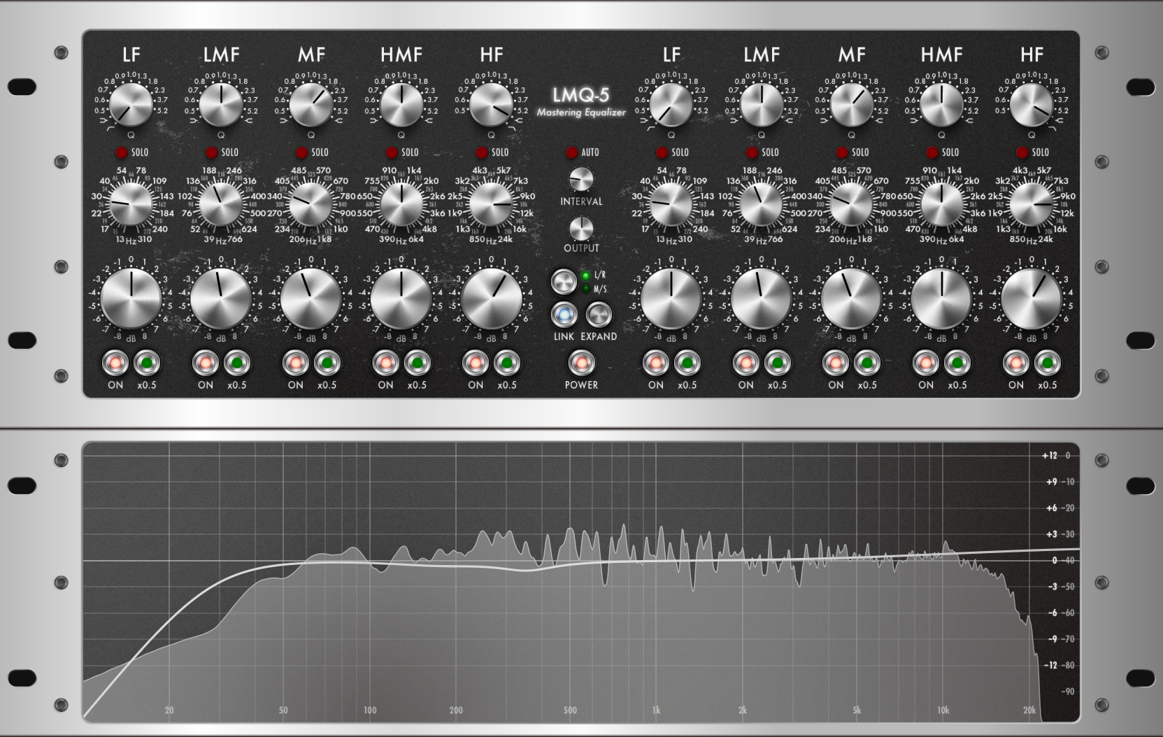The image size is (1163, 737).
Task: Click the L/R M/S mode switch button
Action: point(564,282)
